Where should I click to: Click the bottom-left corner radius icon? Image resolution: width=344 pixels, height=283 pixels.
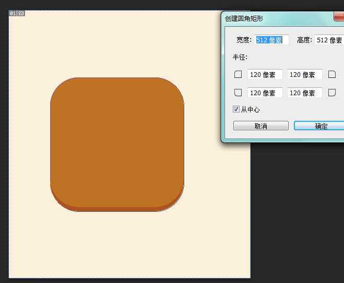(x=238, y=93)
